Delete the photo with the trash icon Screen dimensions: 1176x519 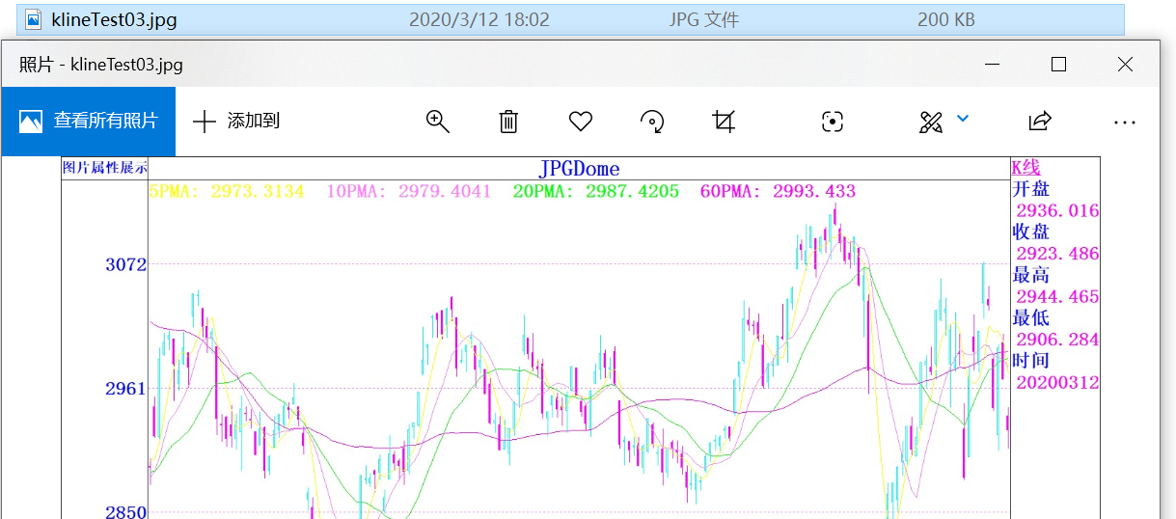[508, 122]
